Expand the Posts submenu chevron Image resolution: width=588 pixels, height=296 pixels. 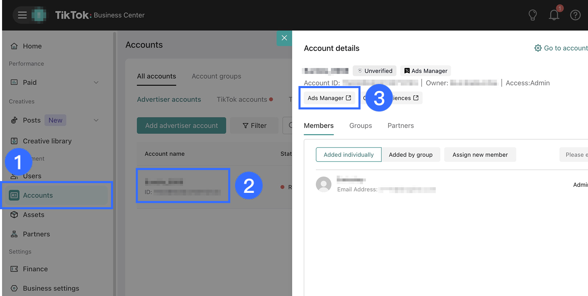(96, 120)
